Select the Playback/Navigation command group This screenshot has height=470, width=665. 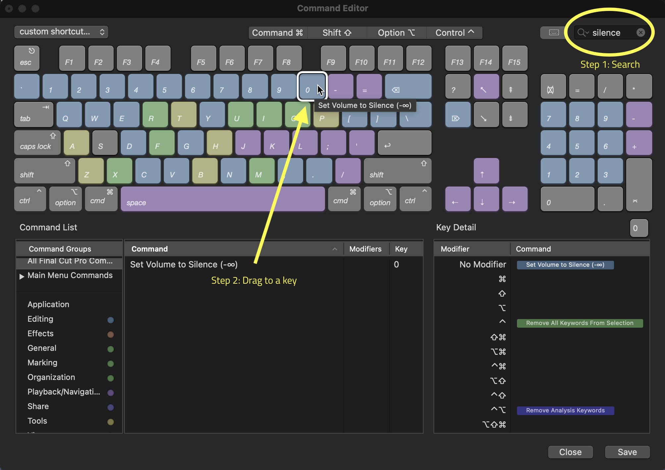(x=70, y=392)
